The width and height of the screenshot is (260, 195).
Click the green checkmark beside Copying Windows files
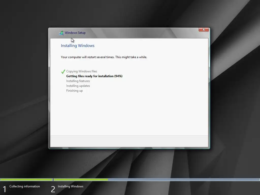coord(63,71)
